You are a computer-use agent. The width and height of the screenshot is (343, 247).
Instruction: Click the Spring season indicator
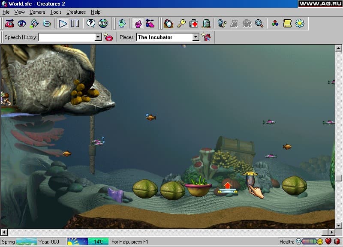tap(8, 242)
